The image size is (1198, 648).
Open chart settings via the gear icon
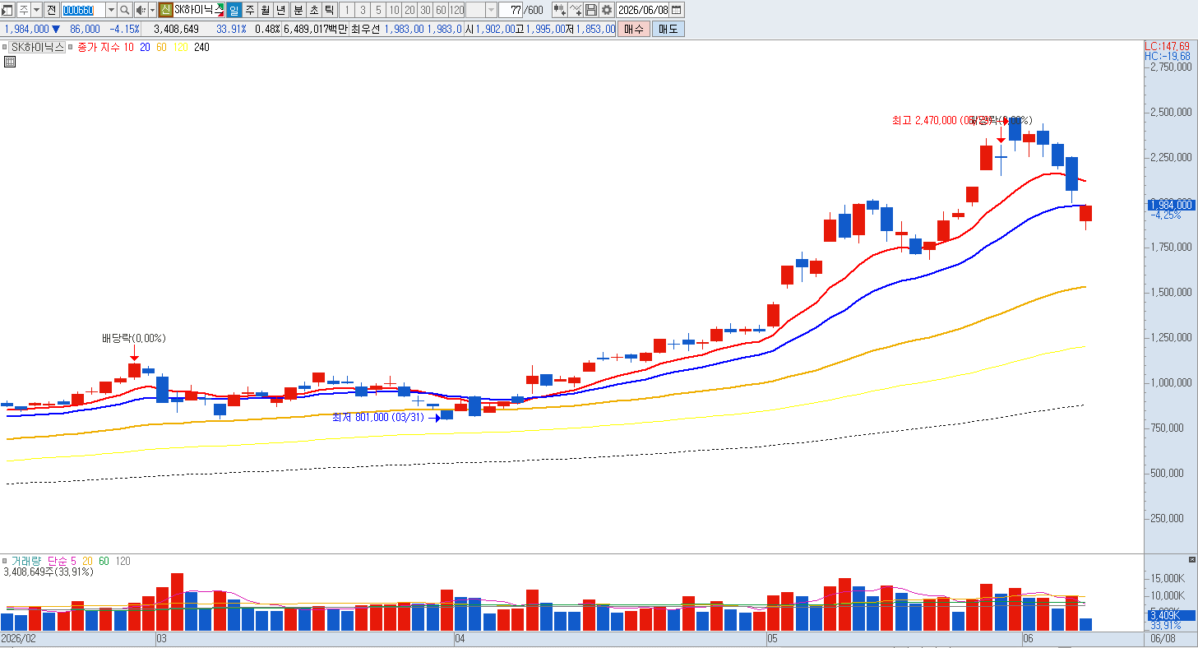pyautogui.click(x=607, y=10)
